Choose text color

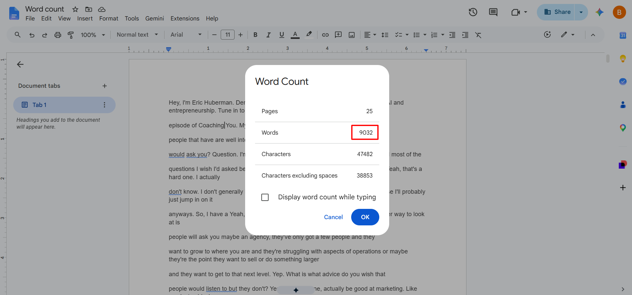(295, 35)
